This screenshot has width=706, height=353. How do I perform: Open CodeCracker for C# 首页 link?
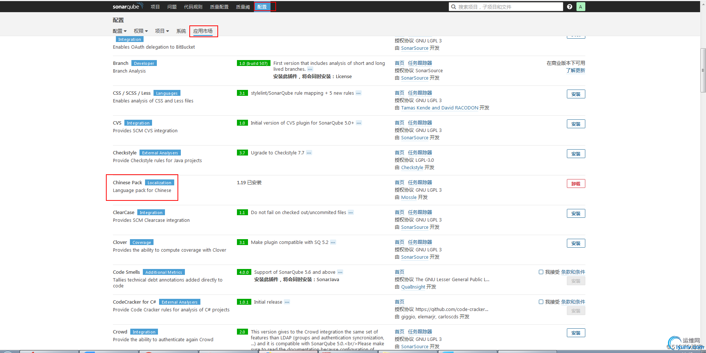[x=399, y=302]
